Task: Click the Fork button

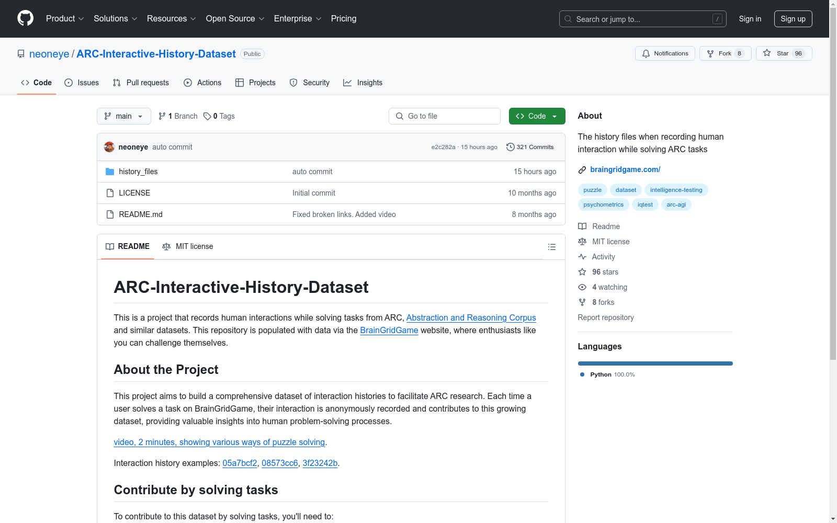Action: (725, 53)
